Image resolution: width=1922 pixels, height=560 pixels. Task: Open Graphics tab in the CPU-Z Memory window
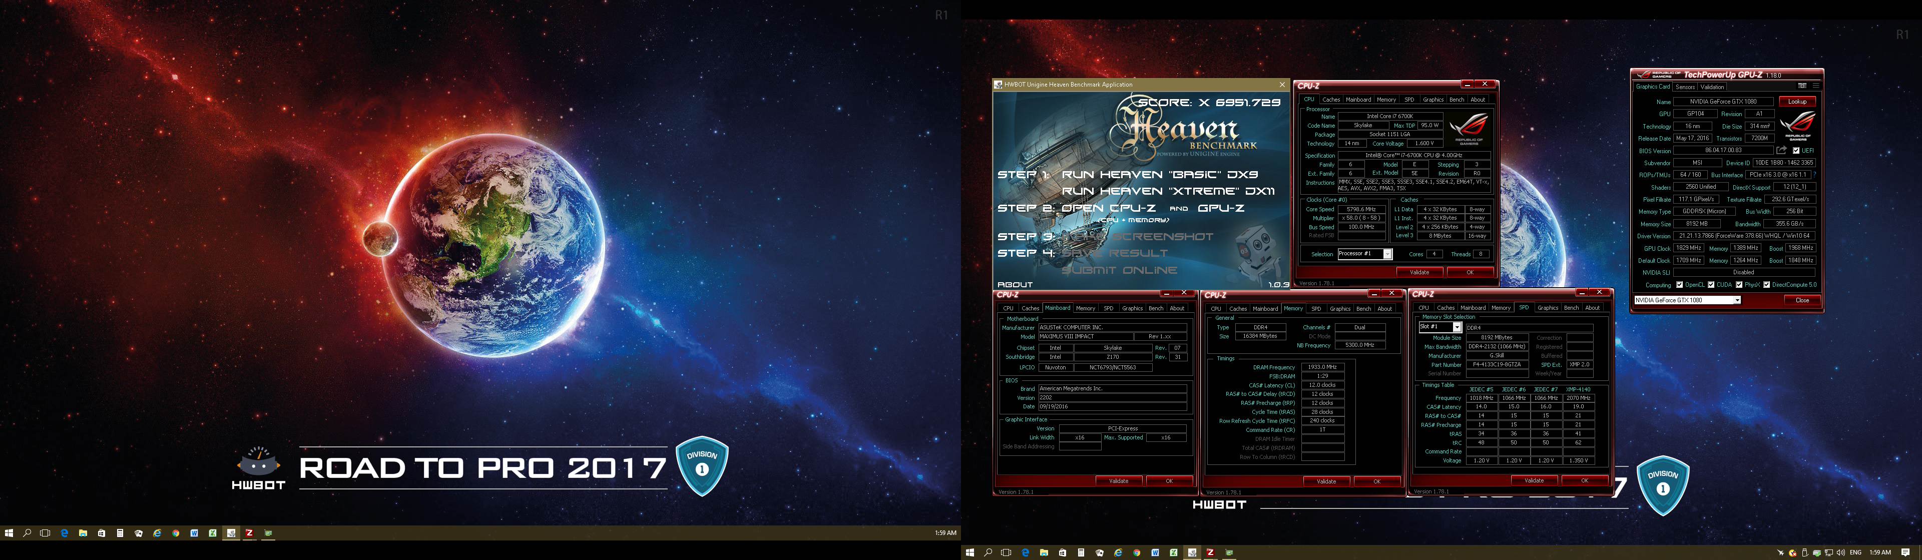pyautogui.click(x=1340, y=308)
